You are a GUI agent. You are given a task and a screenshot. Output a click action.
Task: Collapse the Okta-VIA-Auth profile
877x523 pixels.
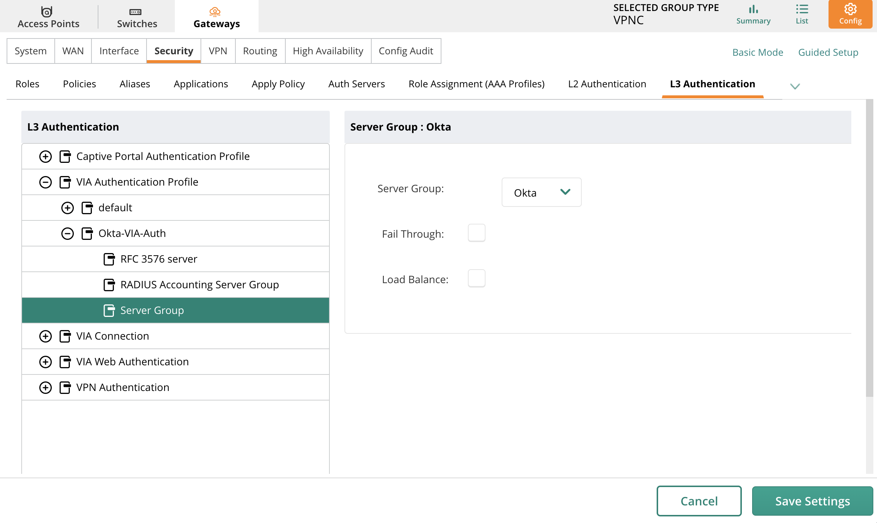pos(67,233)
